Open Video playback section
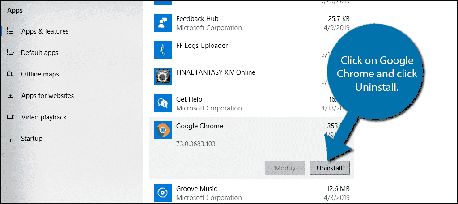Image resolution: width=458 pixels, height=204 pixels. click(44, 117)
